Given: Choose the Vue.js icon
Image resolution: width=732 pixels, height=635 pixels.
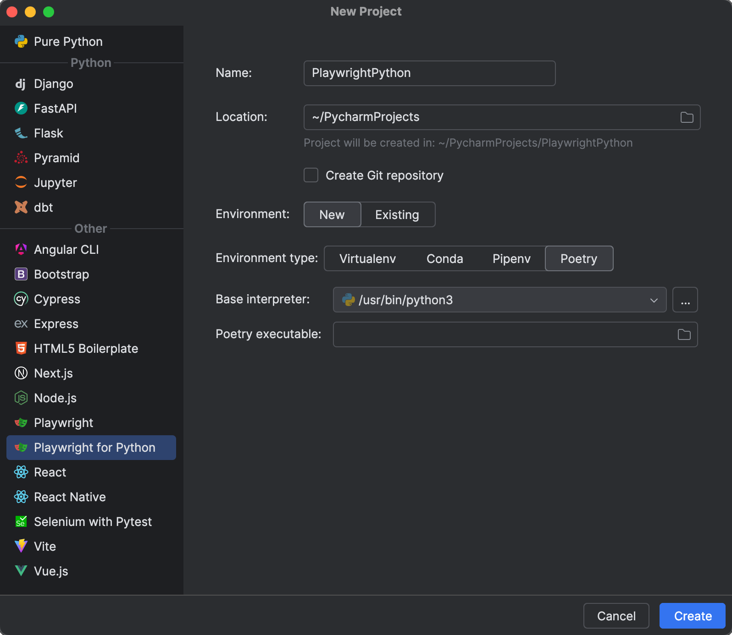Looking at the screenshot, I should tap(21, 571).
